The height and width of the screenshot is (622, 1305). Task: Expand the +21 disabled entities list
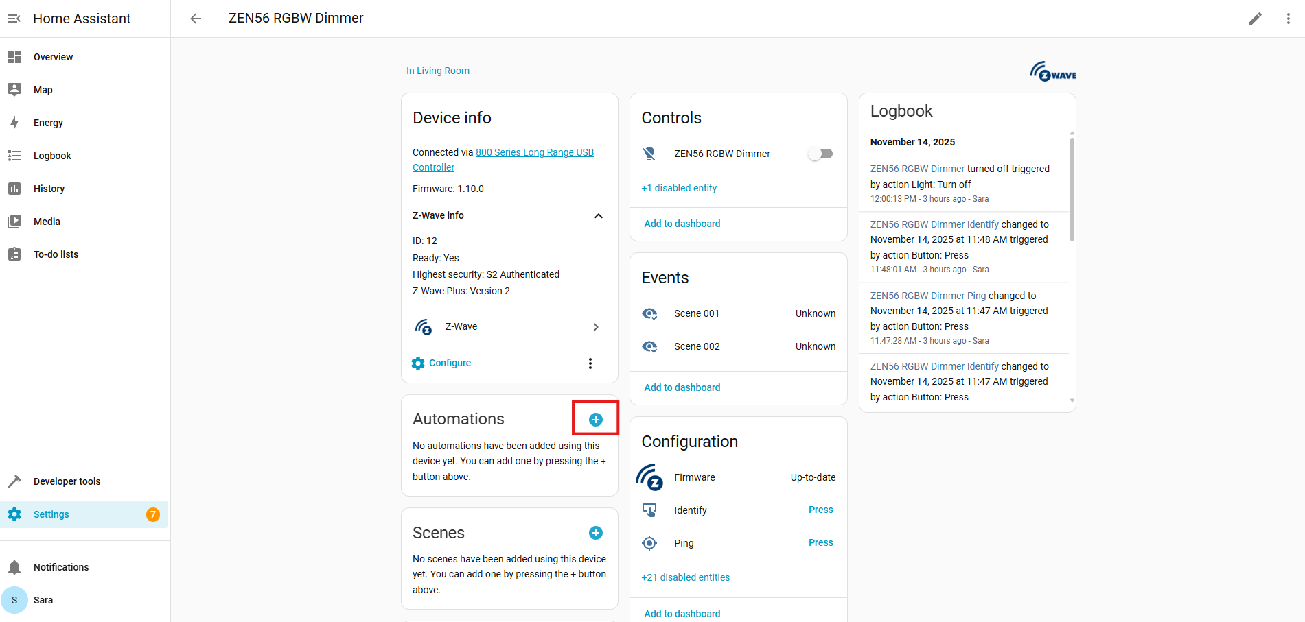685,577
